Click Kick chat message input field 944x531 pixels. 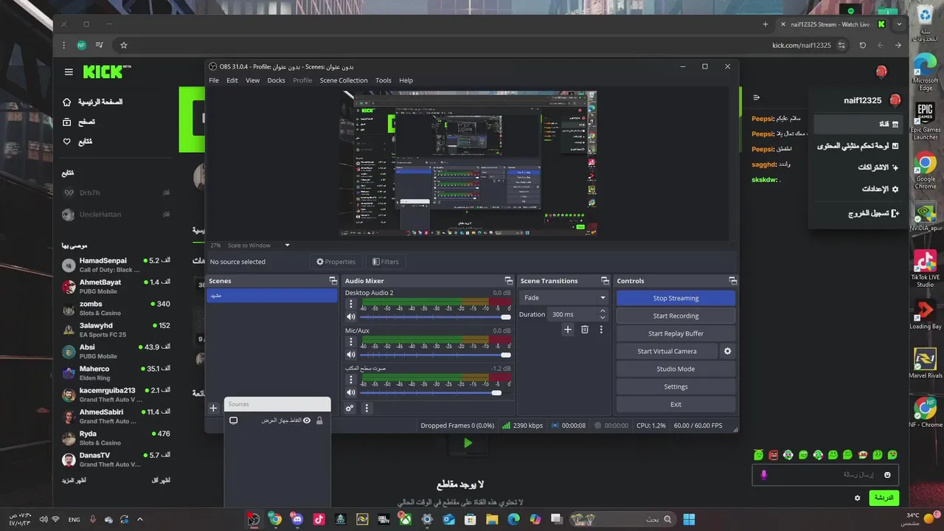tap(825, 475)
